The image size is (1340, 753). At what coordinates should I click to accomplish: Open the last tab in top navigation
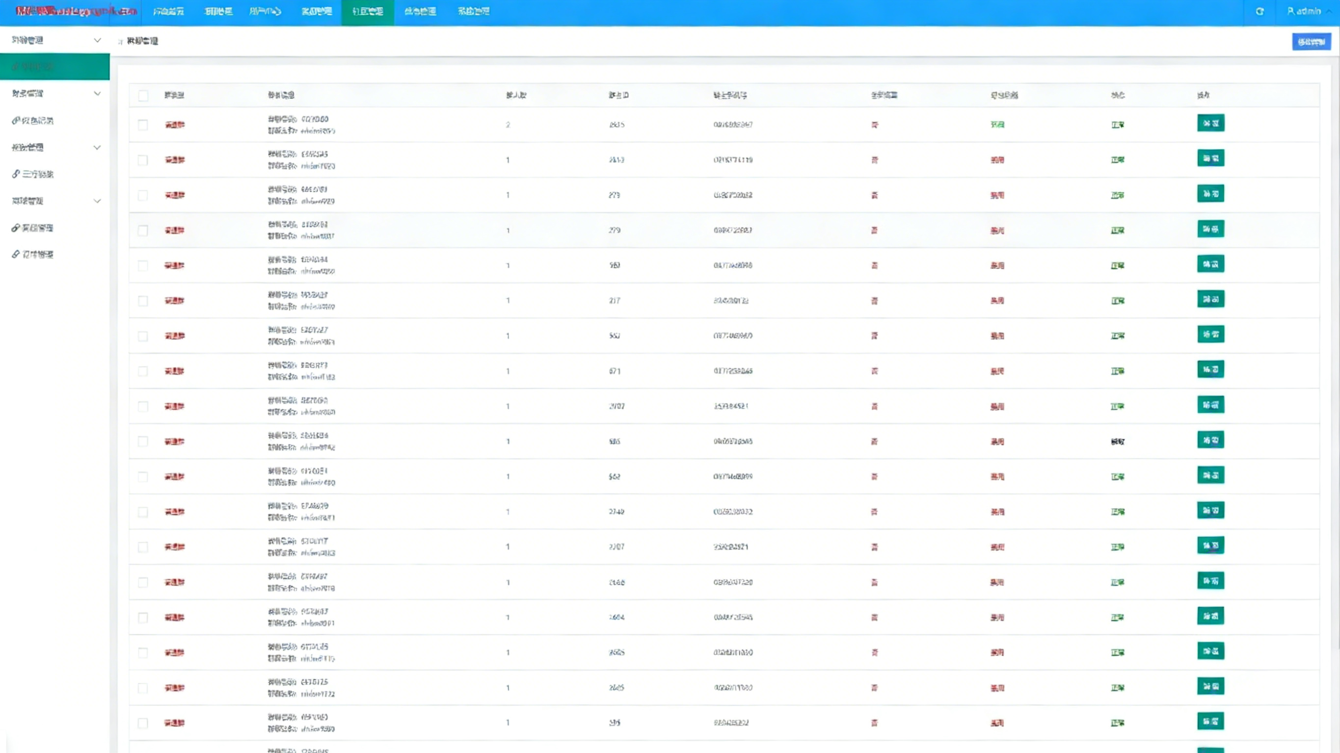[x=473, y=11]
